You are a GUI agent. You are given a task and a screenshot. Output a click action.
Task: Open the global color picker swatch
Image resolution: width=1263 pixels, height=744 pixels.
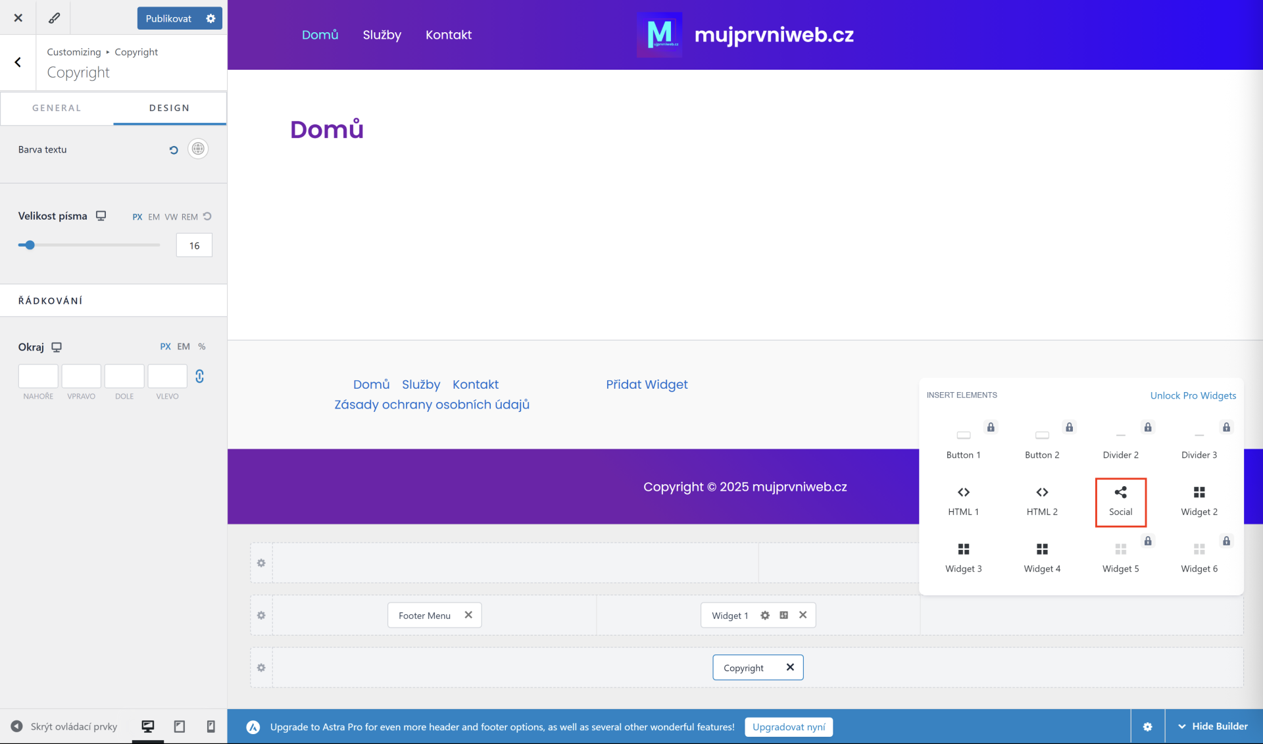coord(198,149)
